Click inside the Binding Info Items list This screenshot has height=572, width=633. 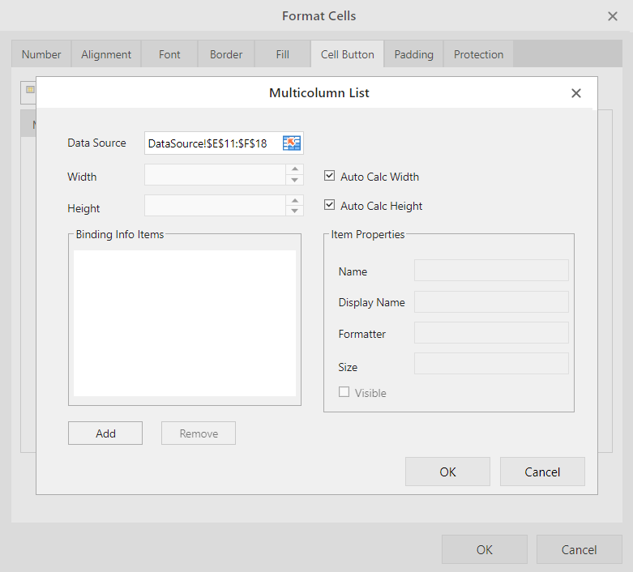(x=185, y=322)
